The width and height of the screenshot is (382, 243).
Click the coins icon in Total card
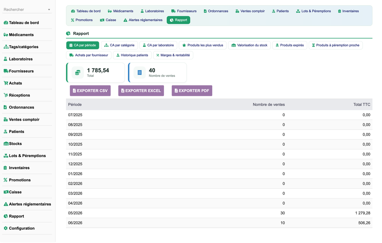coord(78,73)
